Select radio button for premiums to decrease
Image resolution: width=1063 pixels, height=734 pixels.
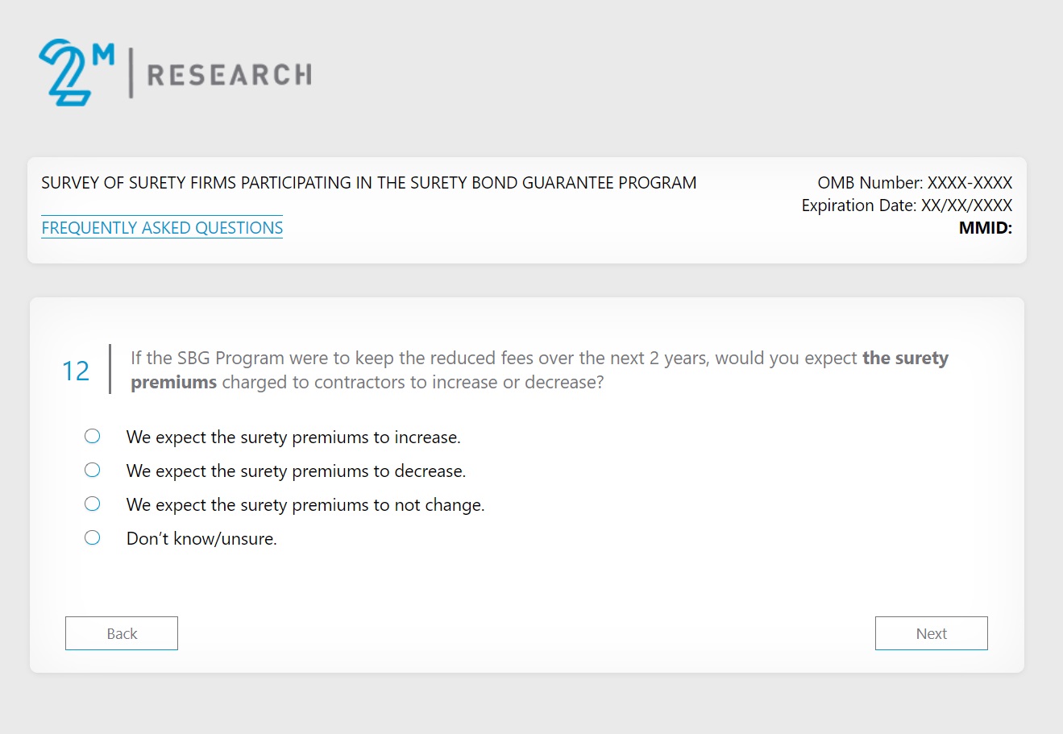(93, 471)
